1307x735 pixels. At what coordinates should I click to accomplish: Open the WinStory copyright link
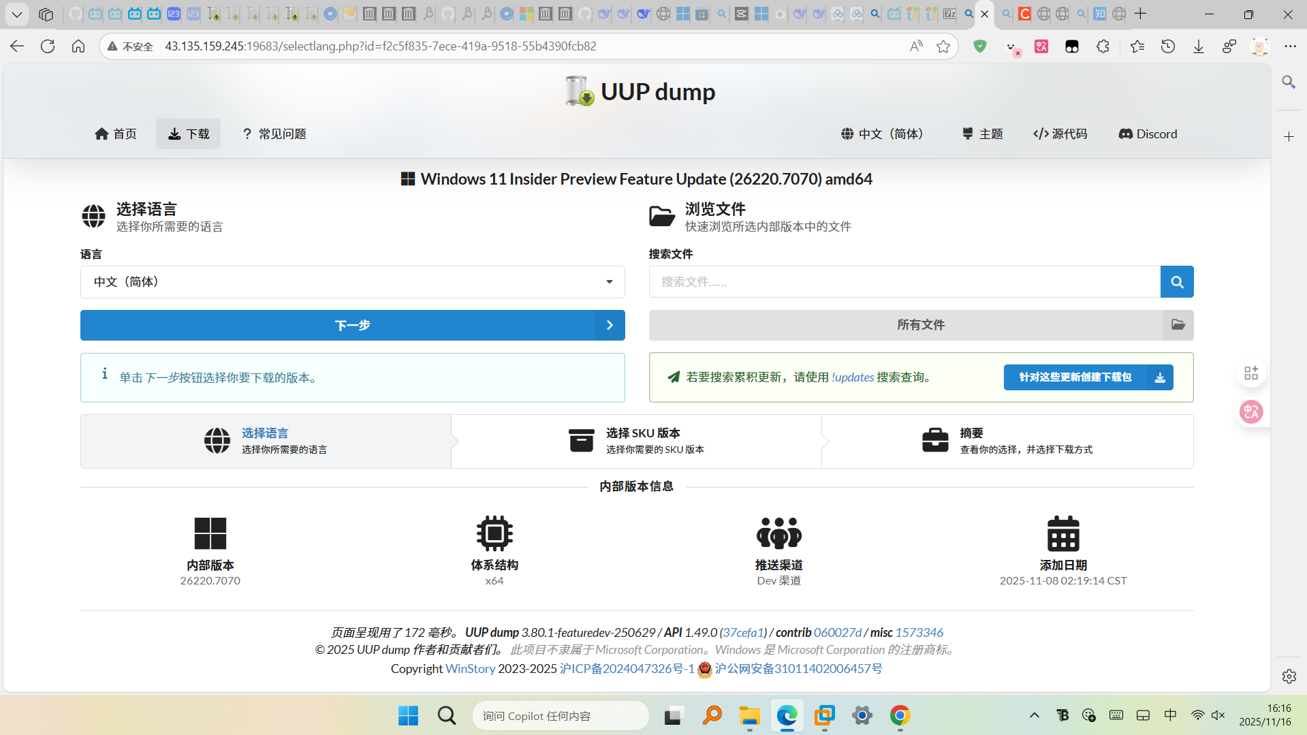pyautogui.click(x=470, y=669)
